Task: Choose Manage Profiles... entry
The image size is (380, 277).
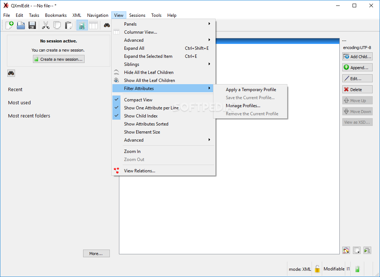Action: [x=250, y=106]
